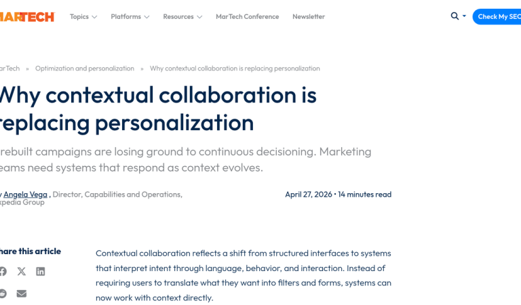Click the first paragraph about contextual collaboration
521x305 pixels.
click(x=244, y=275)
